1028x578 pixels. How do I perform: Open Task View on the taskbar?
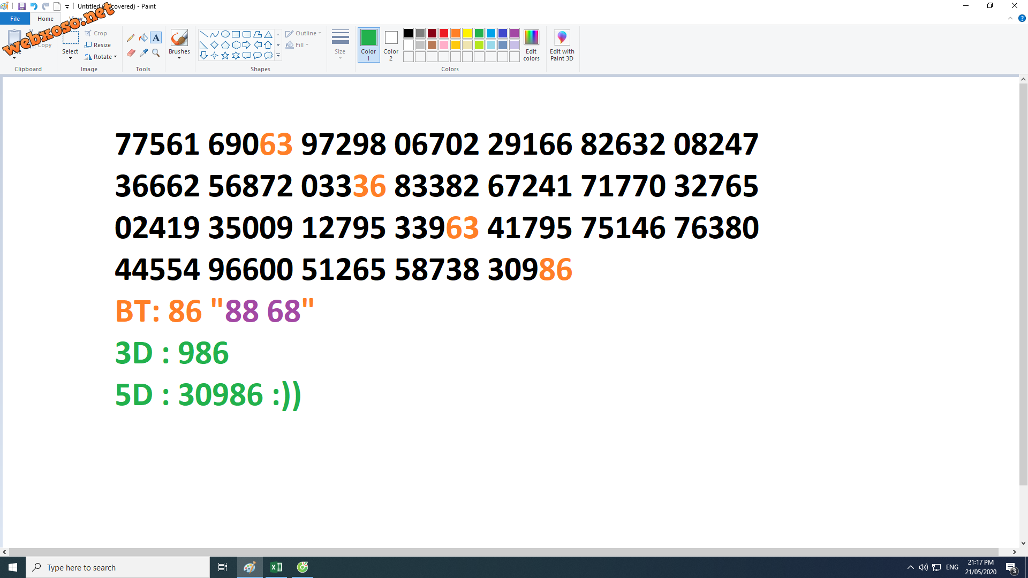pyautogui.click(x=223, y=567)
